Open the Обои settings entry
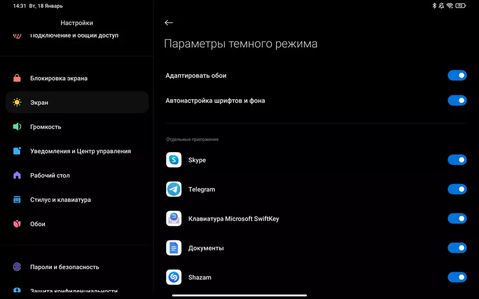 point(77,224)
